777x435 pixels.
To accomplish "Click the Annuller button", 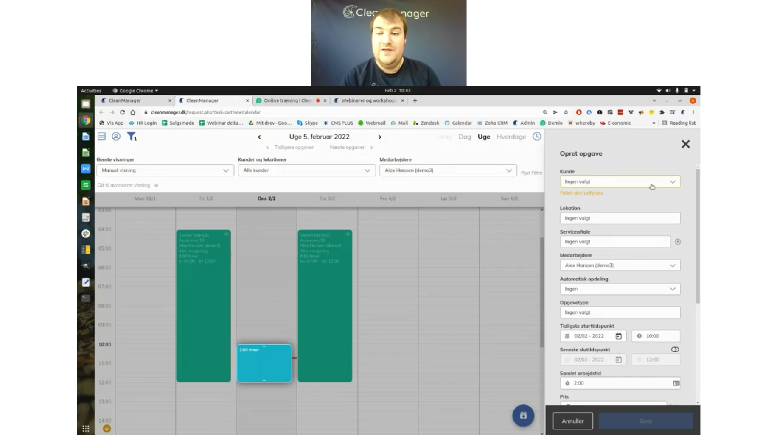I will pos(572,421).
